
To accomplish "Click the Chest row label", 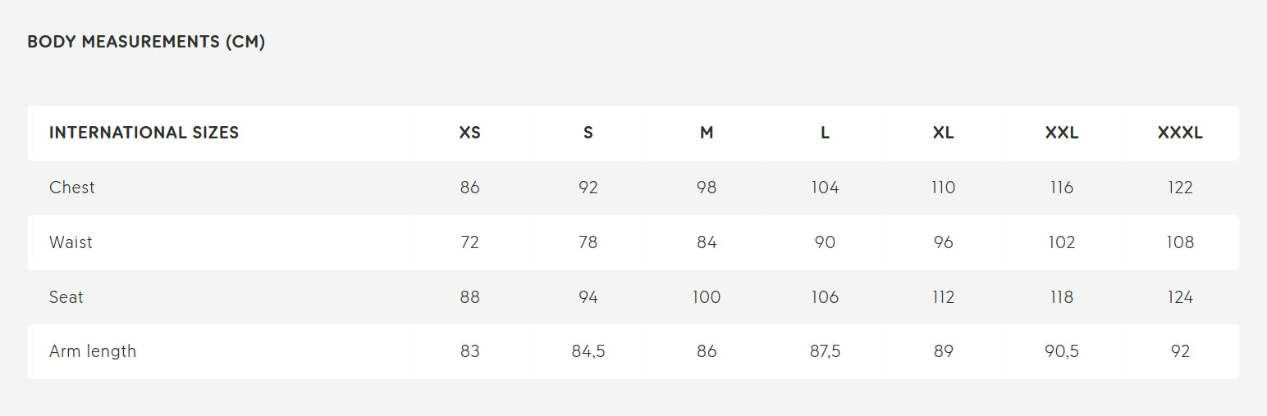I will click(72, 188).
